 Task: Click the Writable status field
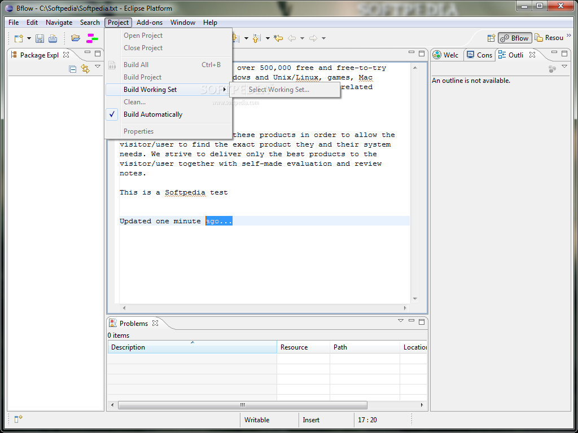tap(270, 419)
